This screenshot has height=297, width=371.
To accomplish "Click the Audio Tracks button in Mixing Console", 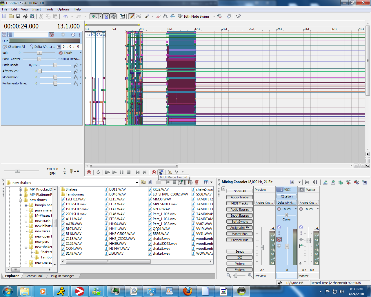I will click(240, 197).
